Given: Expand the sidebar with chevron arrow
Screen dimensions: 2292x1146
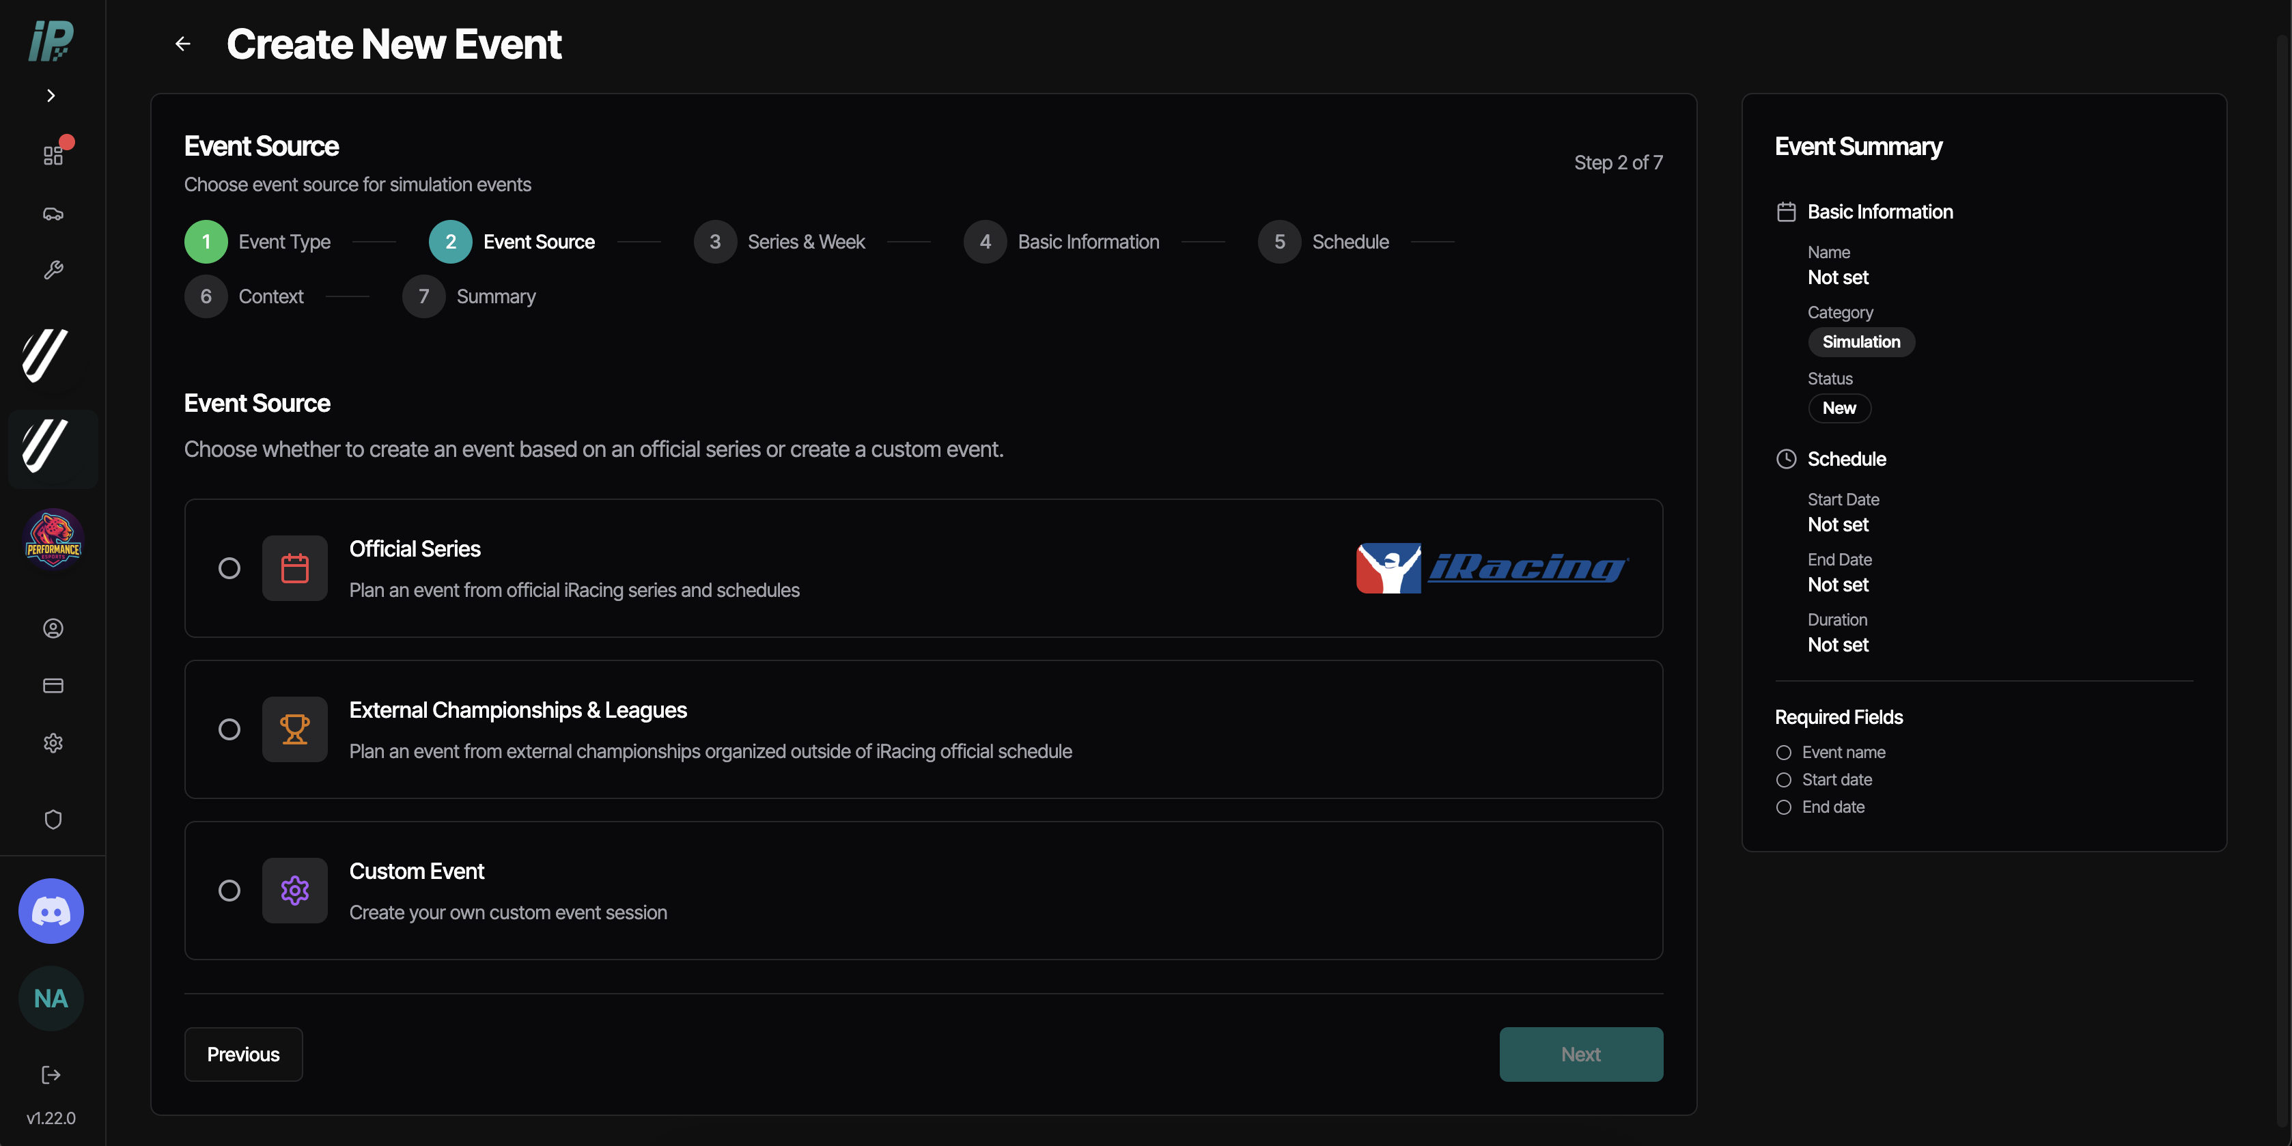Looking at the screenshot, I should tap(51, 95).
